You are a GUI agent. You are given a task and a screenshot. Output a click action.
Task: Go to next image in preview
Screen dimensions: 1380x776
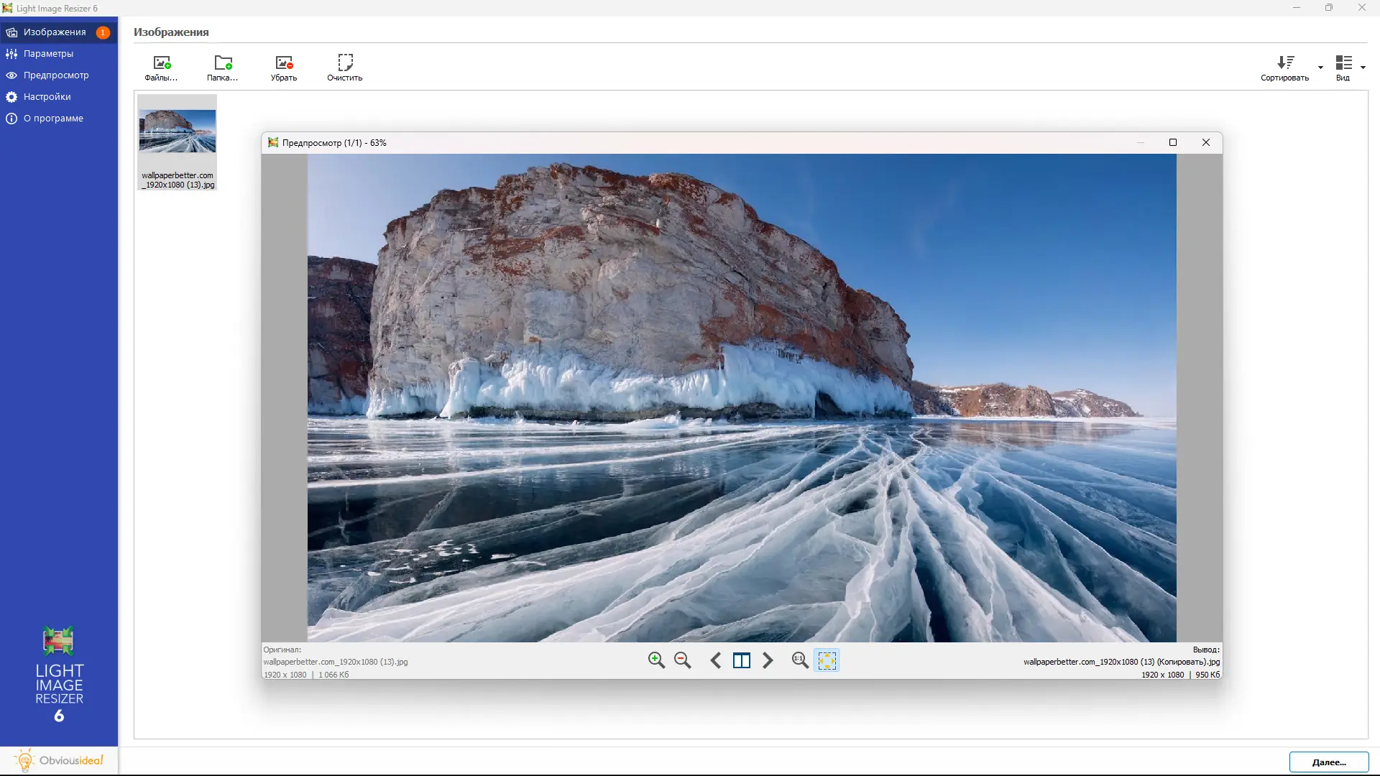point(768,660)
